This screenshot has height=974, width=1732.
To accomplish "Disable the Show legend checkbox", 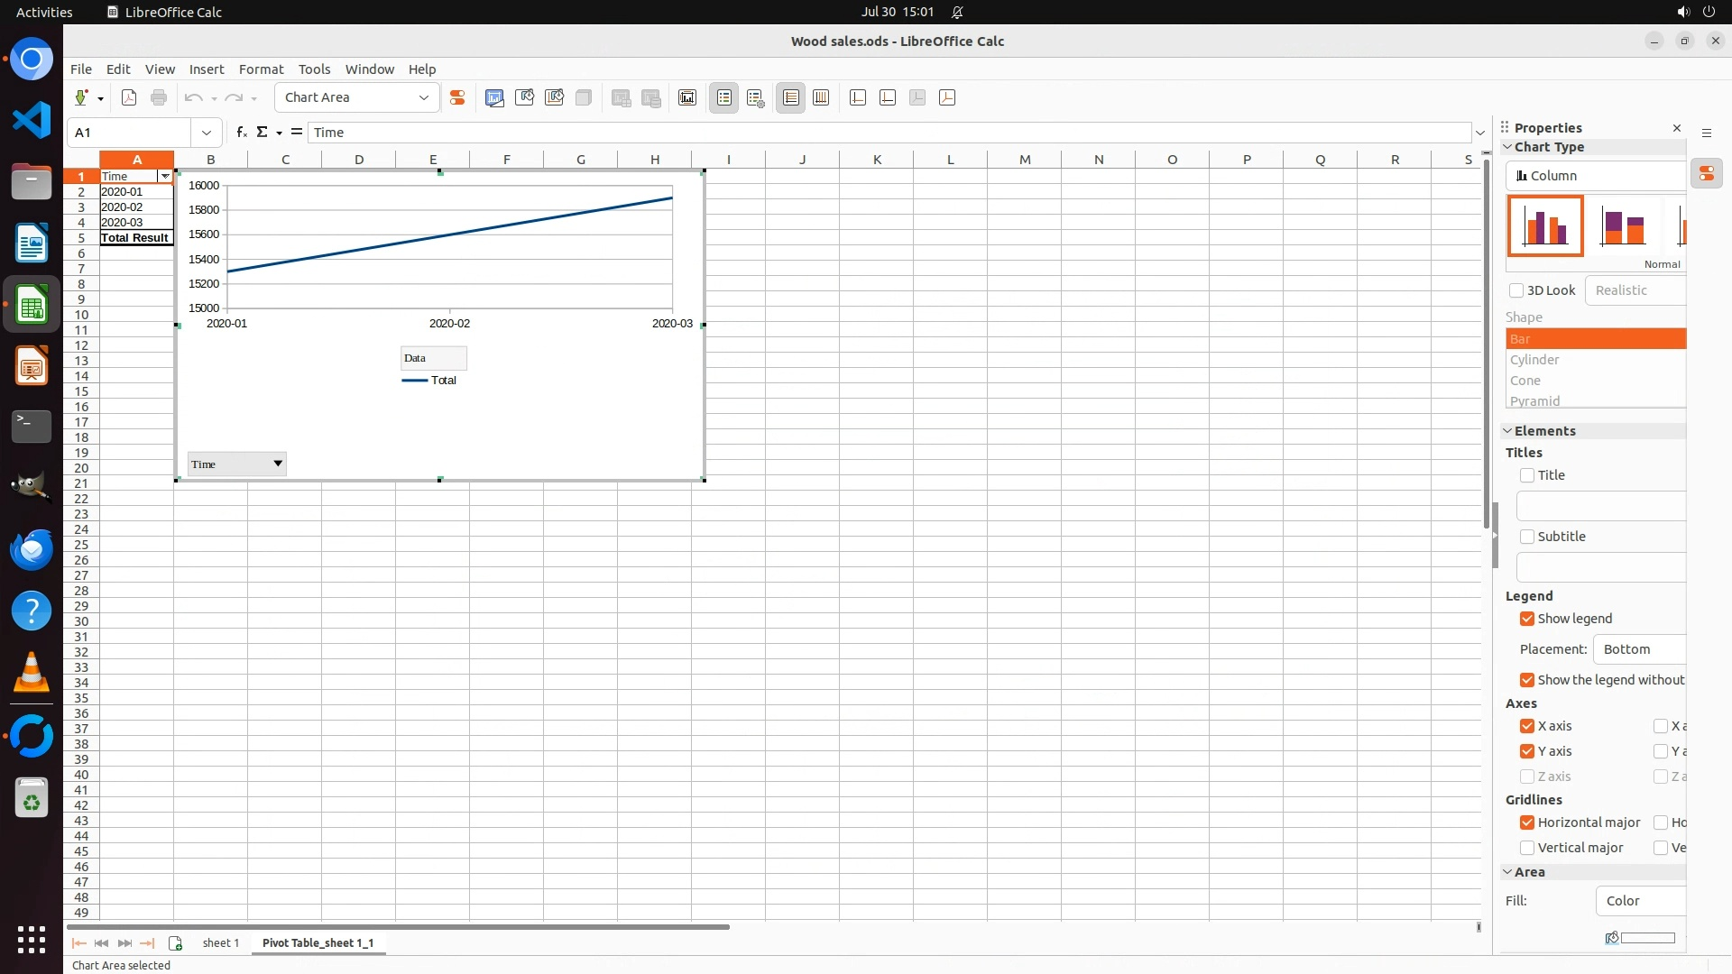I will [x=1527, y=619].
